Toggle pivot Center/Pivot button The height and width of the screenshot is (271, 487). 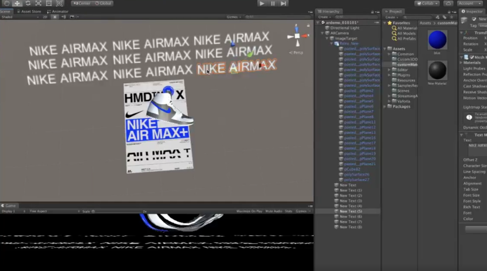click(x=82, y=3)
